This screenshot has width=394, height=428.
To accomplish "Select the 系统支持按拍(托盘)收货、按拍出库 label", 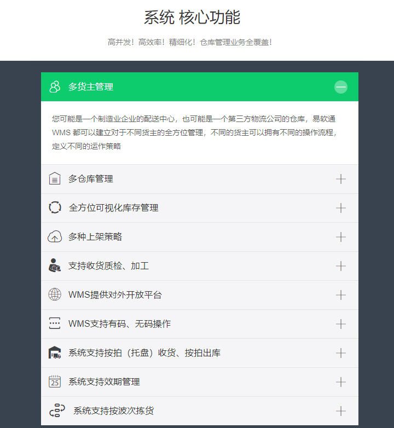I will (x=144, y=352).
